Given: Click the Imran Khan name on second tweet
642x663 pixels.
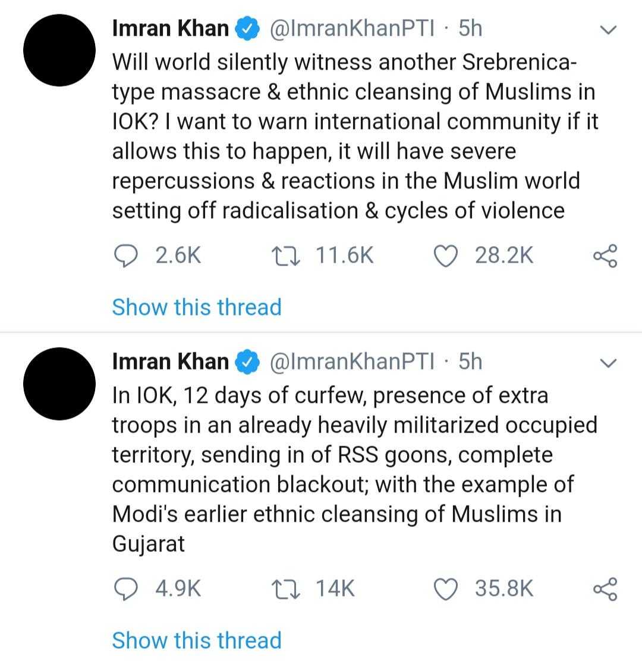Looking at the screenshot, I should (170, 362).
